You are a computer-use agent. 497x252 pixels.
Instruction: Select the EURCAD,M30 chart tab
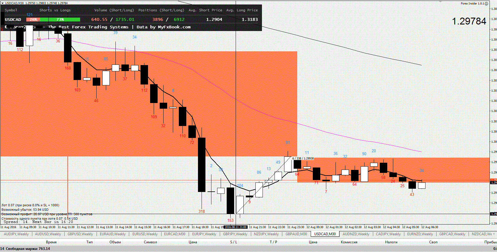point(175,234)
